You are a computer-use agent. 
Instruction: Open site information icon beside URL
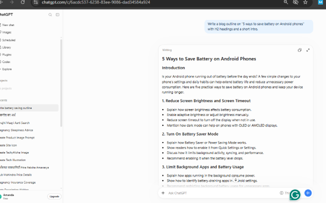(x=36, y=2)
